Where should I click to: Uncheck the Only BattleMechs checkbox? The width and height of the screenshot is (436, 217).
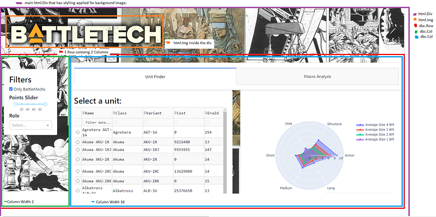click(x=11, y=89)
